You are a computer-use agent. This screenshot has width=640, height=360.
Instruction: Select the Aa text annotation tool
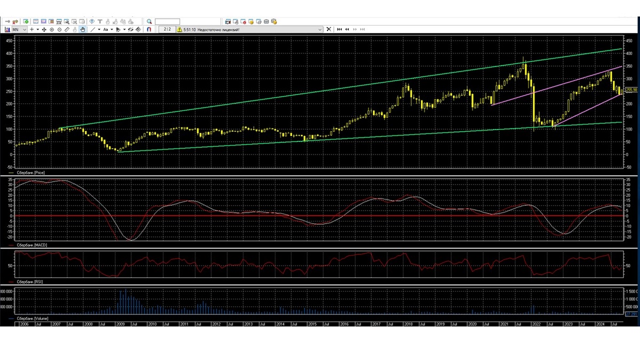(106, 29)
